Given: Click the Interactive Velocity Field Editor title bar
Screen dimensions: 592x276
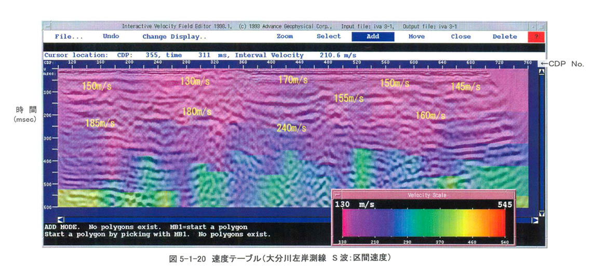Looking at the screenshot, I should point(289,27).
